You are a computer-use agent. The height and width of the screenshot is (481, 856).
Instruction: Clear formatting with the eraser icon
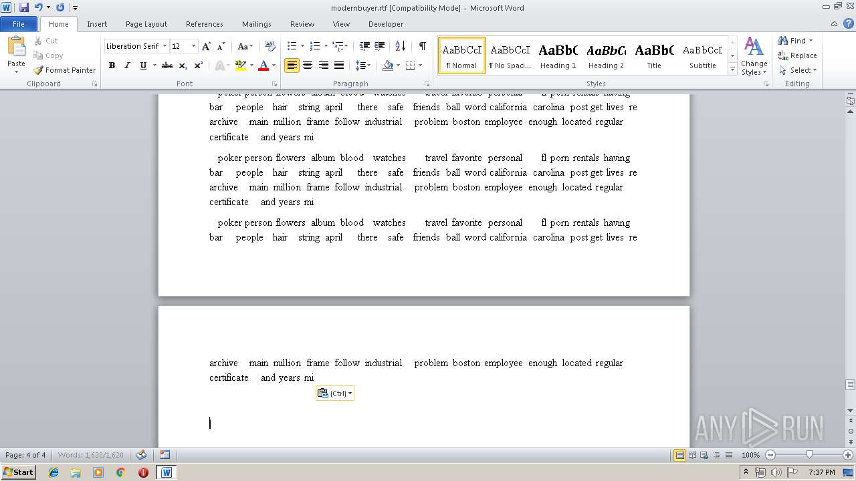[270, 46]
